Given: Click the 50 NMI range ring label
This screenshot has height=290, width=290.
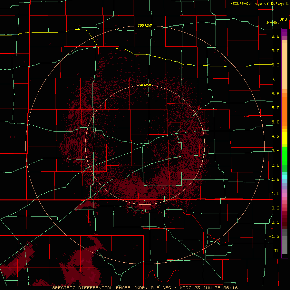Looking at the screenshot, I should 145,85.
